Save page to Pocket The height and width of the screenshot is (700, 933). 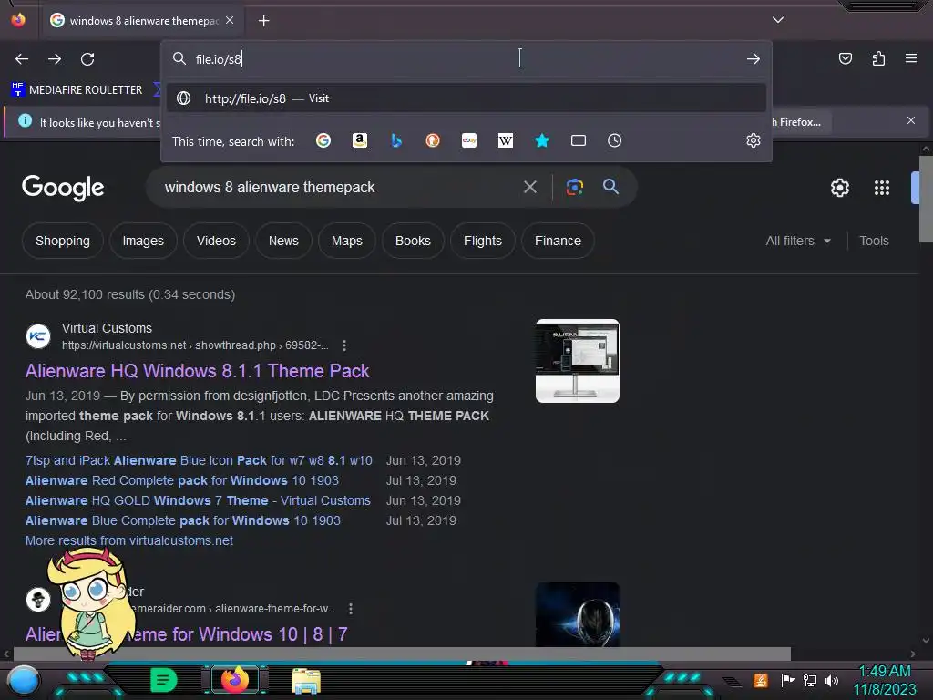[845, 58]
